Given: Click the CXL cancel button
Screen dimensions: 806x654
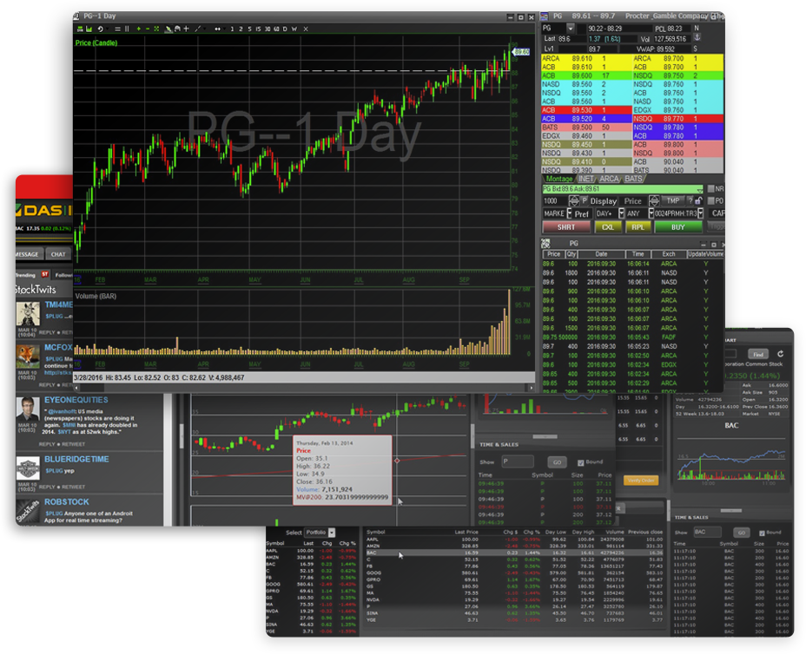Looking at the screenshot, I should [608, 227].
